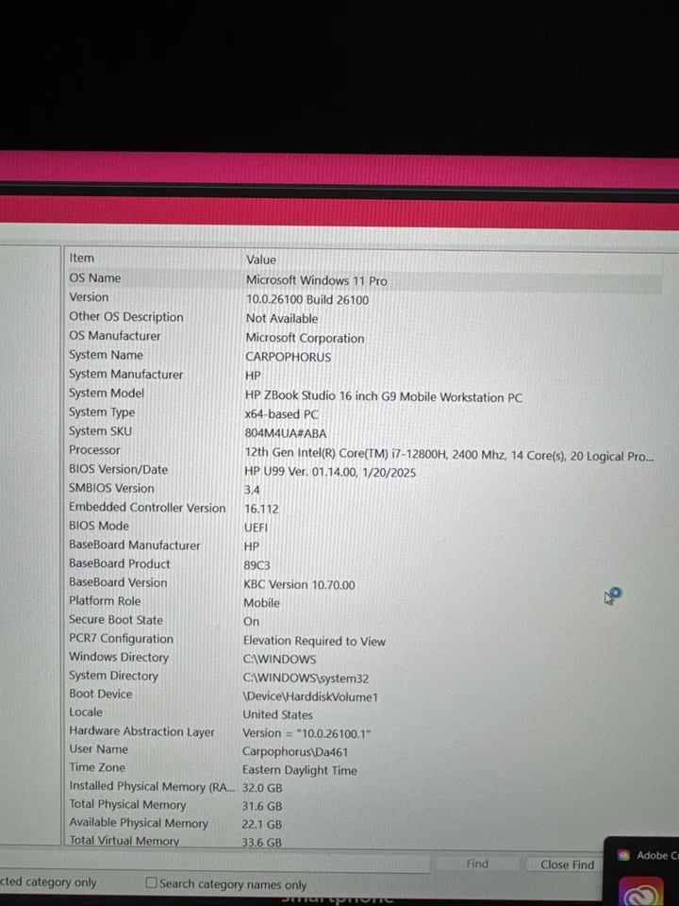Enable 'Search category names only' checkbox

point(151,883)
